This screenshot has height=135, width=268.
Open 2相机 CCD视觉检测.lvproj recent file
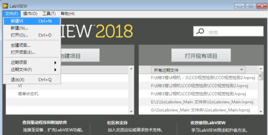coord(198,94)
